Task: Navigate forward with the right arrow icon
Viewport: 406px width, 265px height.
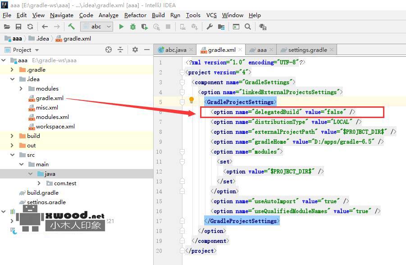Action: pyautogui.click(x=57, y=27)
